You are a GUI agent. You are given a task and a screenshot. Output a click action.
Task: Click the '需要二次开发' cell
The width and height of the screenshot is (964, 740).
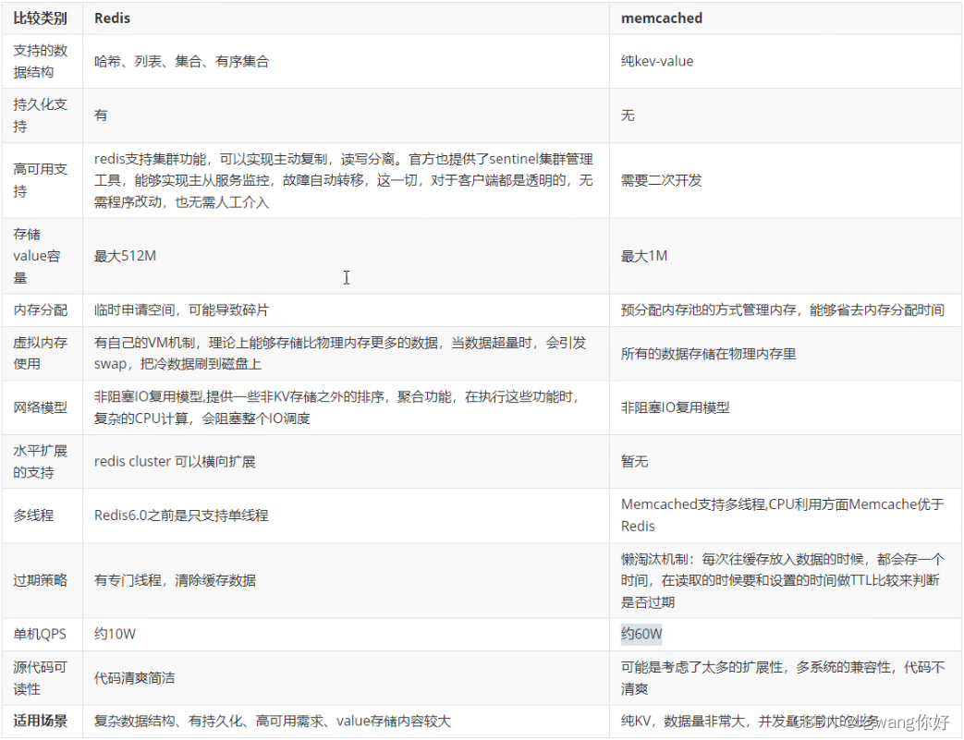point(661,180)
